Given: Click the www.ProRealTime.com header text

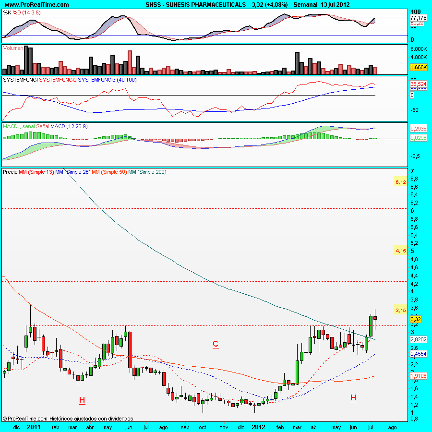Looking at the screenshot, I should tap(37, 5).
